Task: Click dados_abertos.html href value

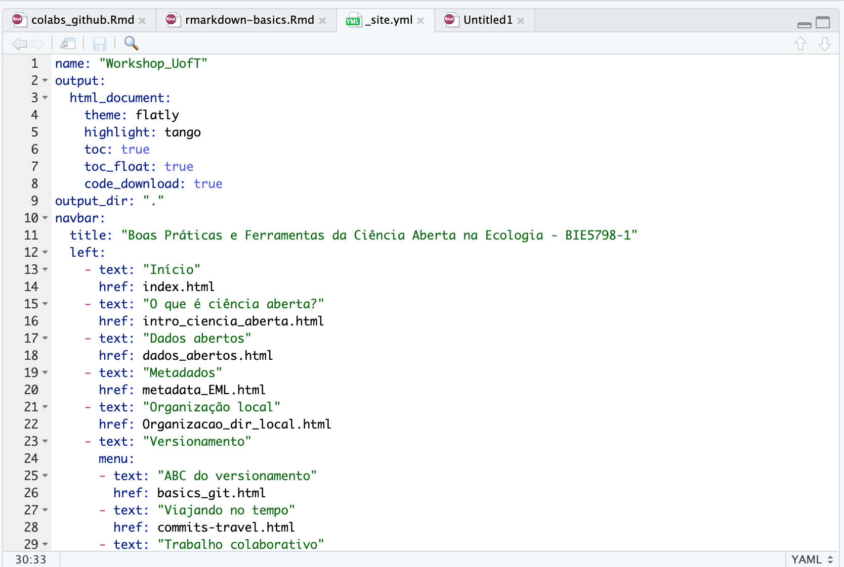Action: coord(208,356)
